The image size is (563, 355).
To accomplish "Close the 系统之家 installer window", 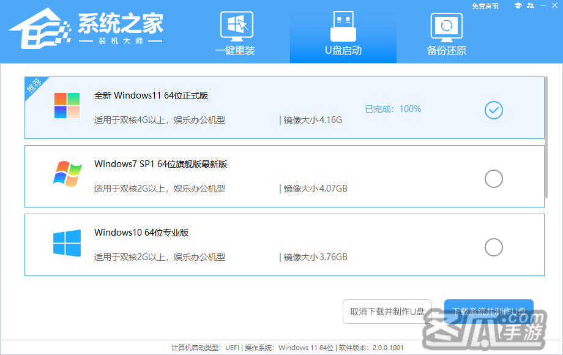I will [x=554, y=6].
